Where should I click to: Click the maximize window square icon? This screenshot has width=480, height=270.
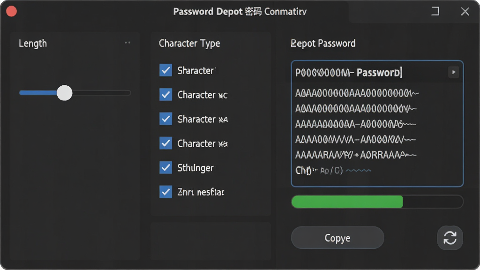(x=435, y=11)
